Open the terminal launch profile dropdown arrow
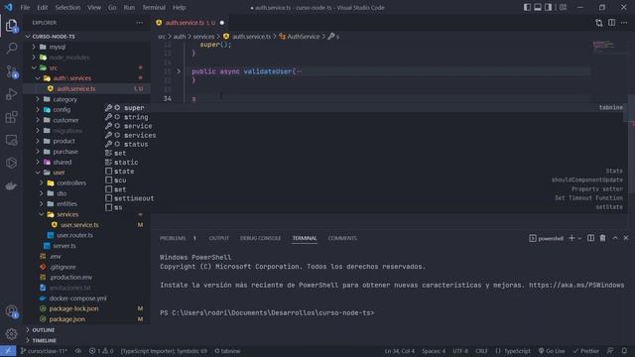 579,238
